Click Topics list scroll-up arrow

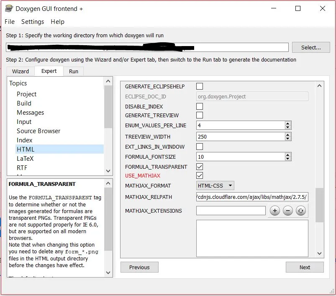pyautogui.click(x=108, y=81)
